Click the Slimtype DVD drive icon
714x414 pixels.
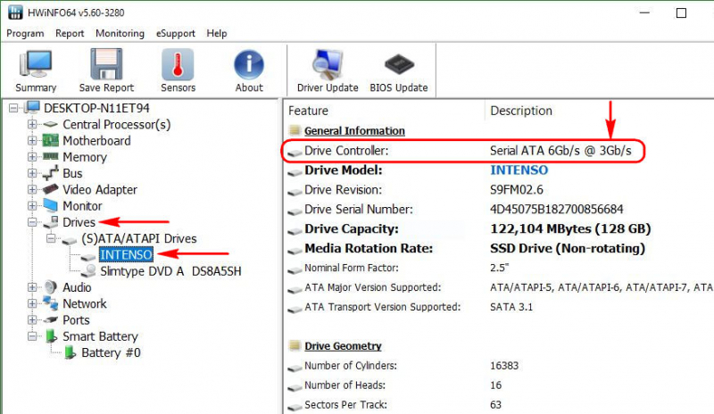88,271
